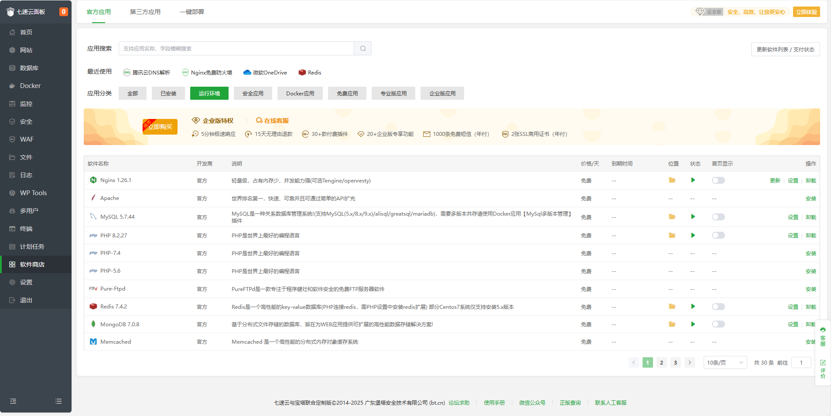Click the MongoDB running status icon
831x416 pixels.
pyautogui.click(x=693, y=324)
